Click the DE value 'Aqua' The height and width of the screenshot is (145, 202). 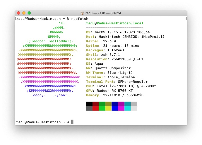[x=99, y=64]
